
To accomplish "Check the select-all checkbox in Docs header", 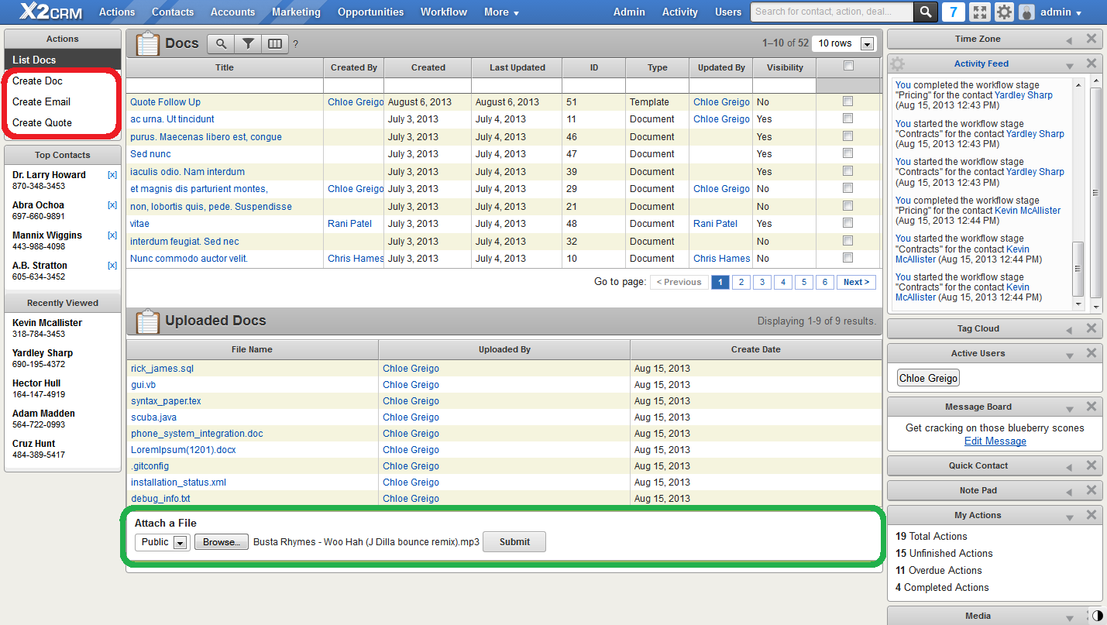I will [848, 66].
